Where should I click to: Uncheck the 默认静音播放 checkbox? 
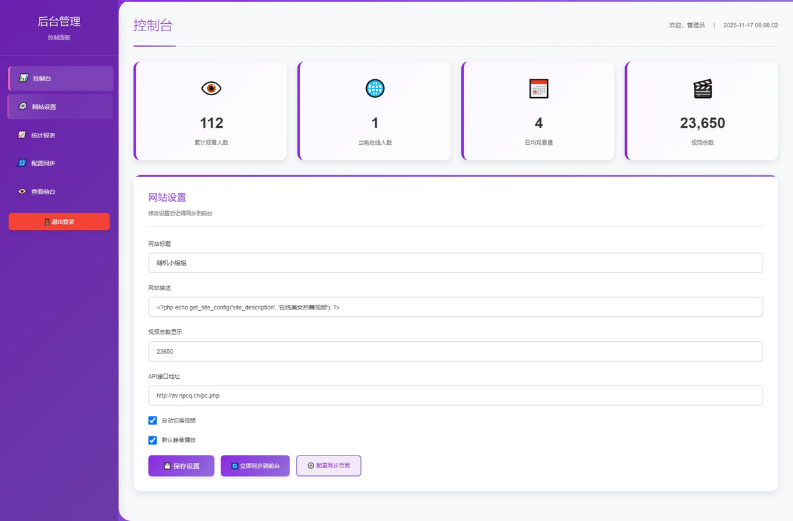153,440
